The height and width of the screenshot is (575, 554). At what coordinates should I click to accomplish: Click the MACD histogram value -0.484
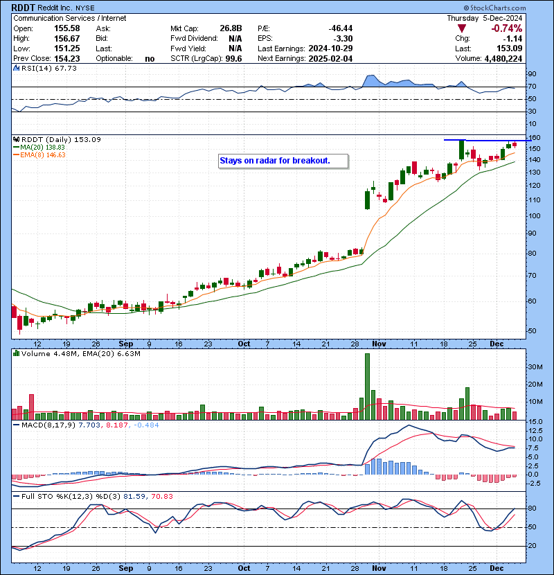(146, 425)
